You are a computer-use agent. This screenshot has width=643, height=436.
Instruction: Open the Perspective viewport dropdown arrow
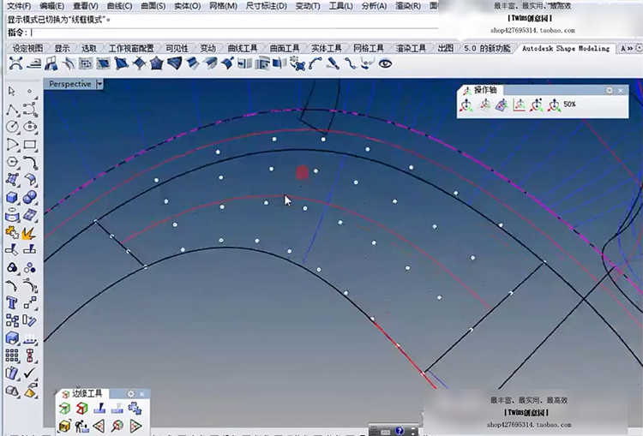pyautogui.click(x=99, y=84)
